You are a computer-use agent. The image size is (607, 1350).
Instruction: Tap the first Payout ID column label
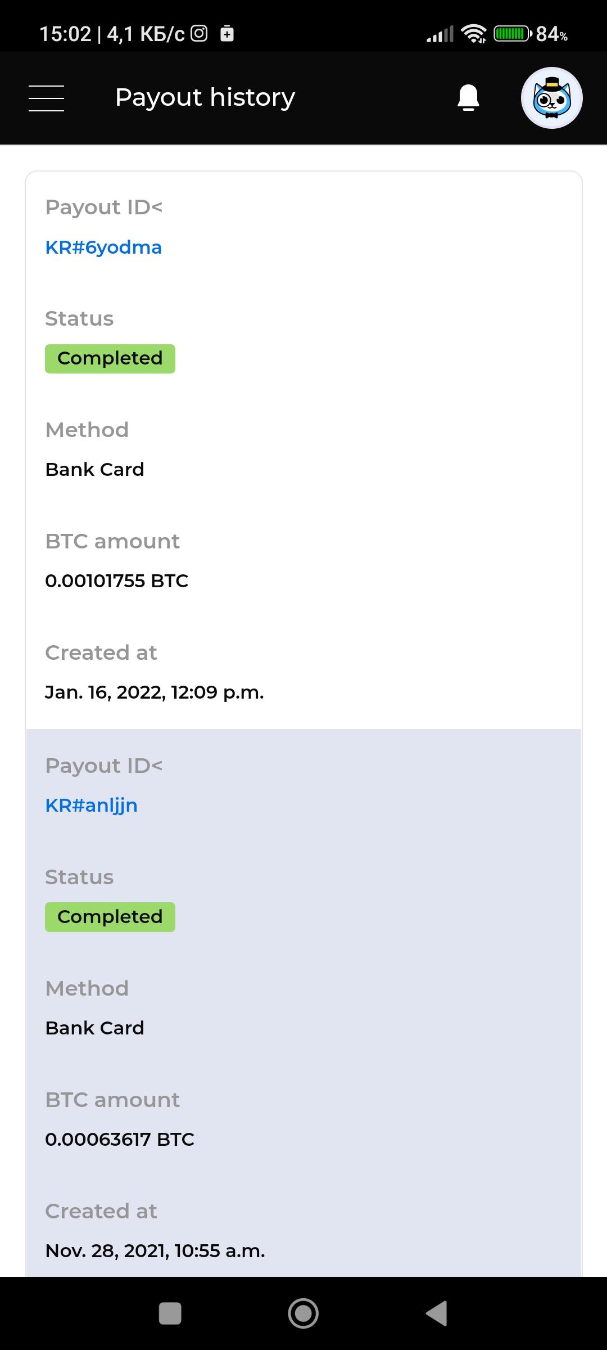click(x=104, y=208)
